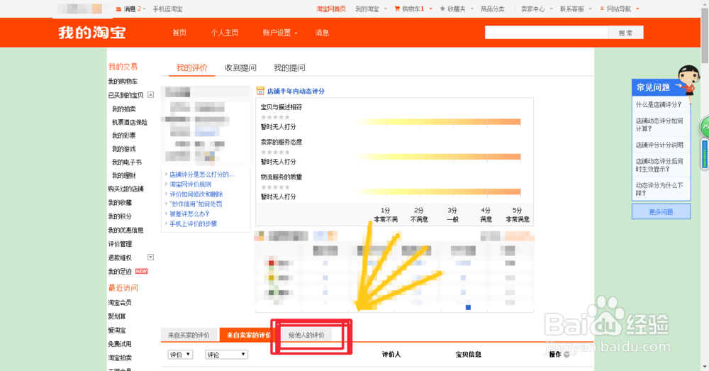Screen dimensions: 709x371
Task: Open 炒作信用如何处罚 link
Action: tap(196, 204)
